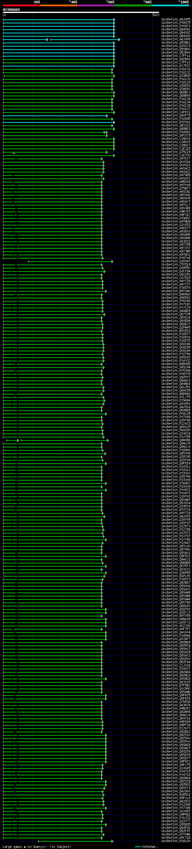Click the Large gaps legend text
Viewport: 192px width, 849px height.
coord(13,846)
